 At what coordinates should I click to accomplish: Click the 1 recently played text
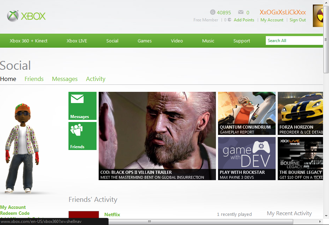[x=234, y=214]
